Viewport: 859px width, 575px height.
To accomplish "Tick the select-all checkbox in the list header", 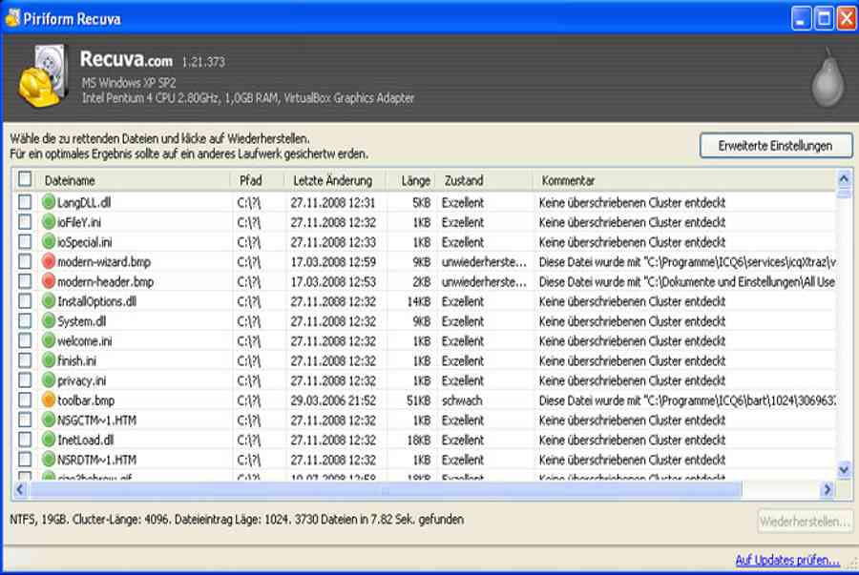I will (x=25, y=179).
